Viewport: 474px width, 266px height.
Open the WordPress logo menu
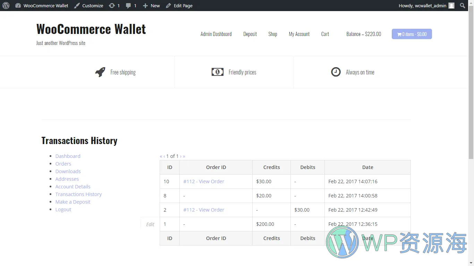click(x=6, y=6)
